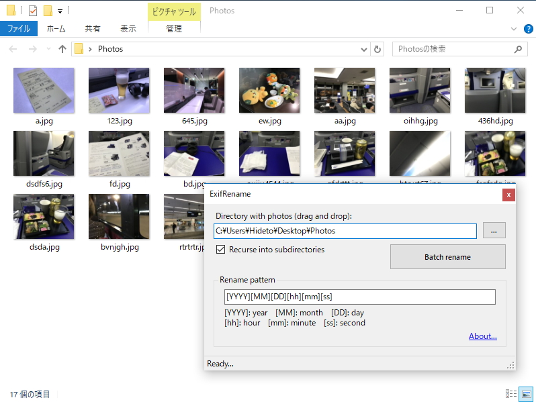Go forward with the right arrow button

pyautogui.click(x=33, y=49)
